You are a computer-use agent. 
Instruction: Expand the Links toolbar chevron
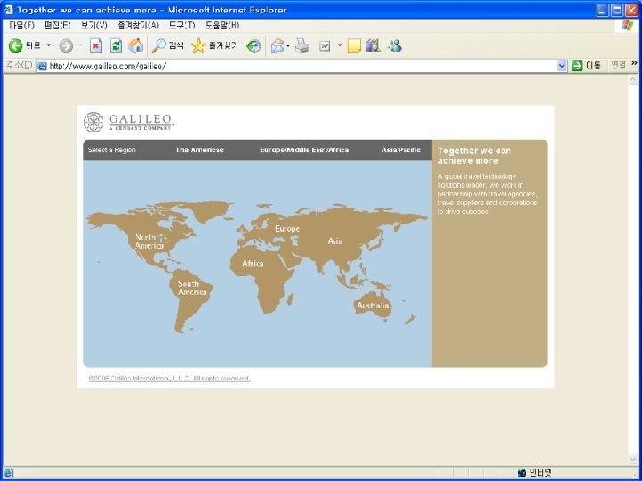click(634, 63)
